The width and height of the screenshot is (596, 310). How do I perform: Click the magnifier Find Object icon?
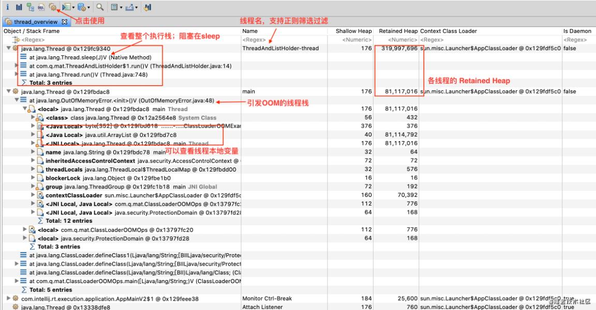point(99,7)
